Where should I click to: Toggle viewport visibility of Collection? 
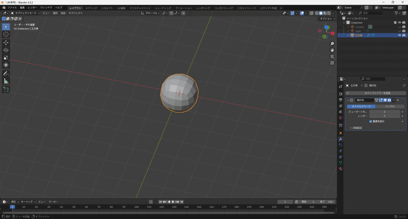[x=399, y=23]
